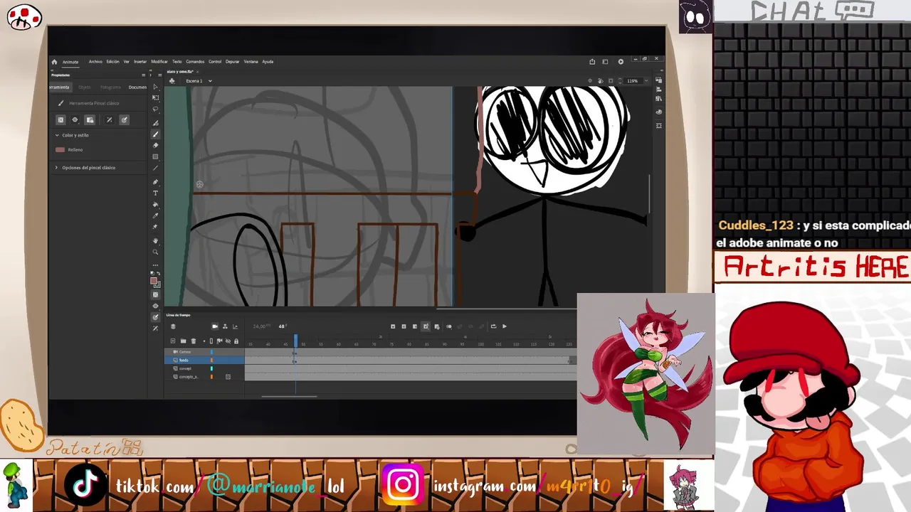Toggle object drawing mode in toolbar
The image size is (911, 512).
pos(155,294)
